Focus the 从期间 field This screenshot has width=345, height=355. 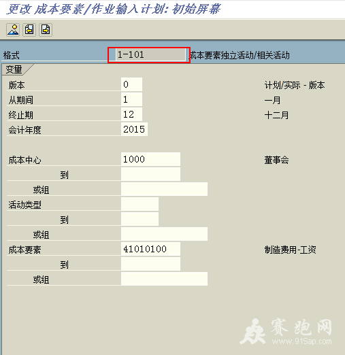[x=131, y=99]
